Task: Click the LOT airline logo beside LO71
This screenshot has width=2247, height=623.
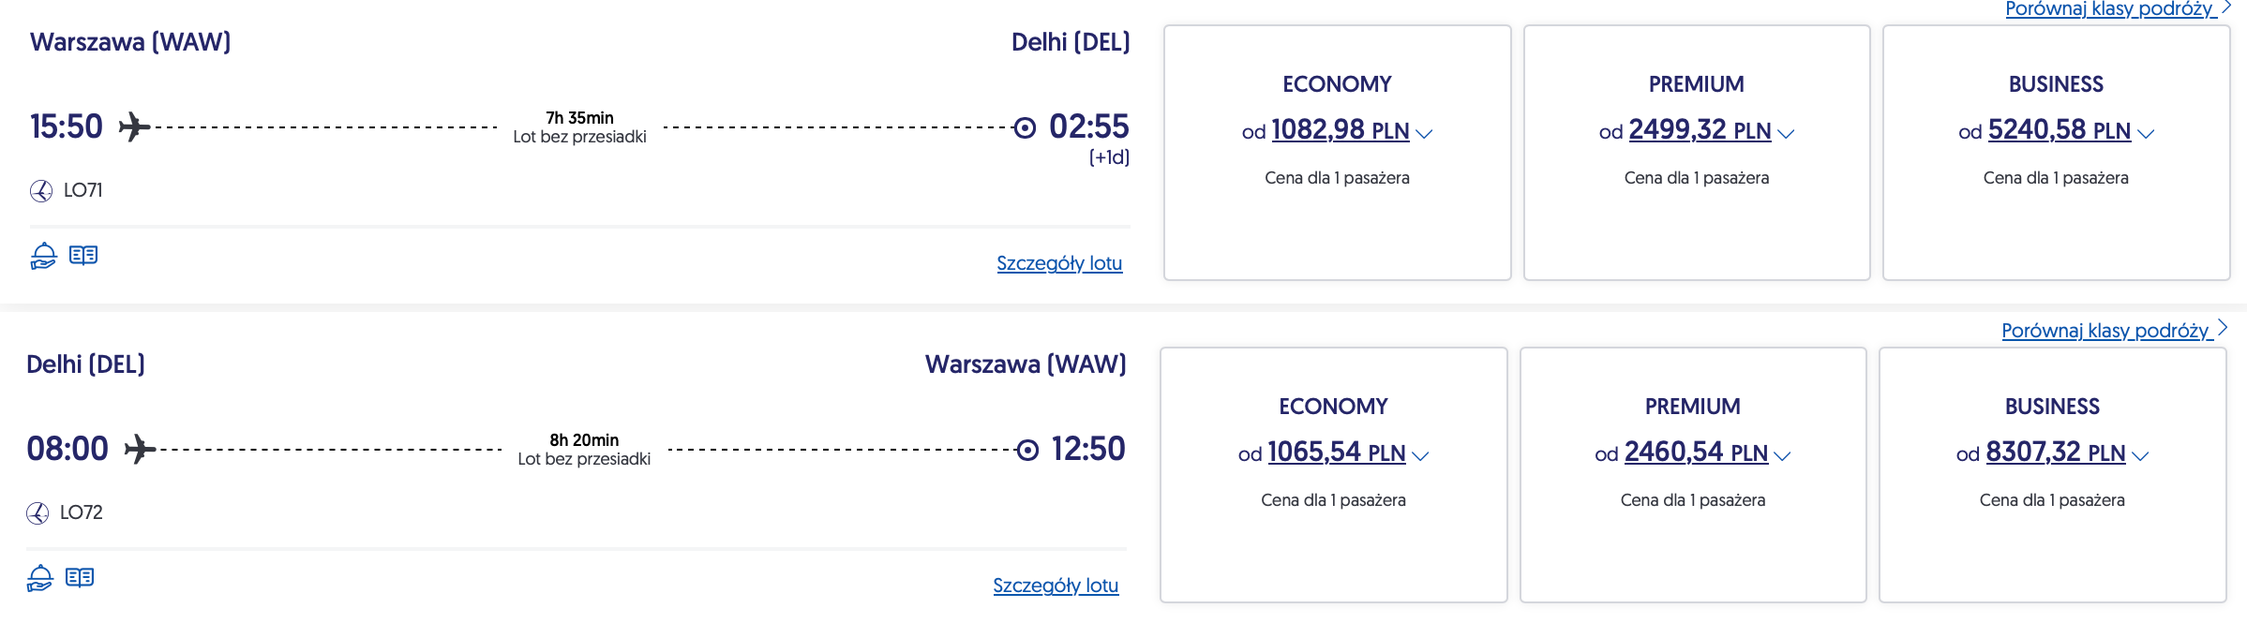Action: click(41, 191)
